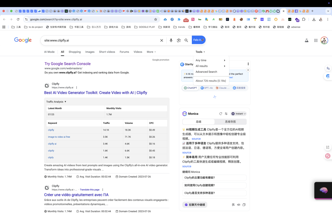This screenshot has width=332, height=214.
Task: Click the Glarity floating icon at right edge
Action: 328,76
